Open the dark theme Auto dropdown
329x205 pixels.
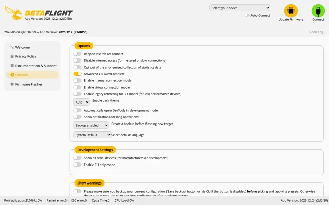(81, 102)
